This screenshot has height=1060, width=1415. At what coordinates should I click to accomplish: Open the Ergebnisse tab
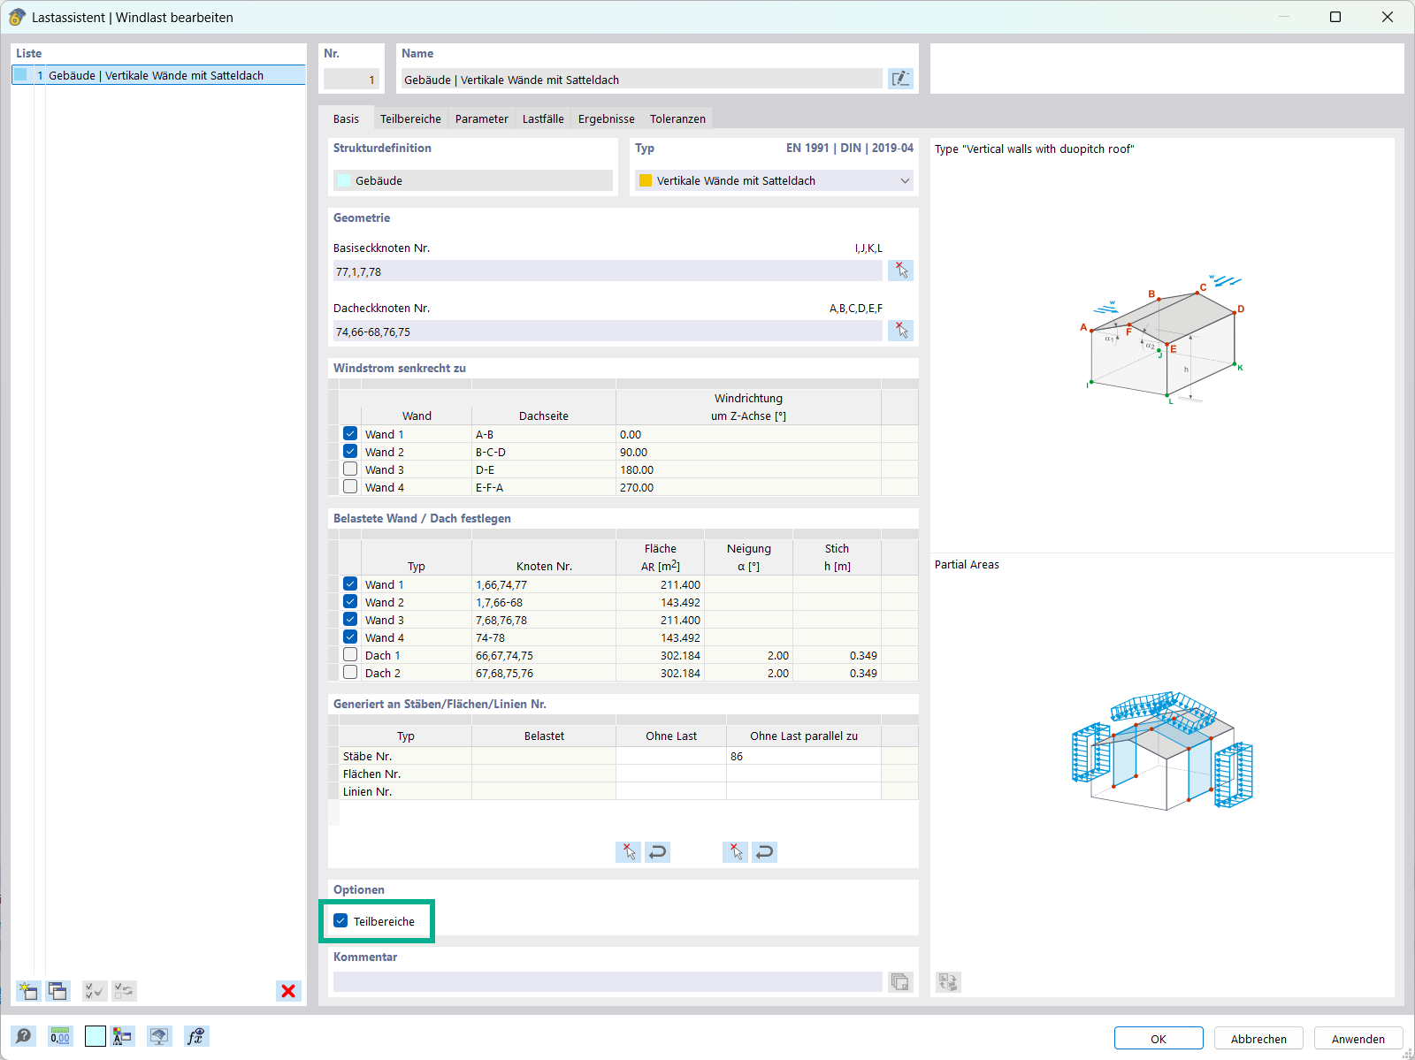coord(607,118)
